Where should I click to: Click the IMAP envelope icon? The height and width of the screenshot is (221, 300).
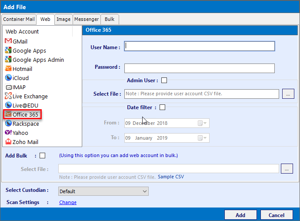(8, 87)
